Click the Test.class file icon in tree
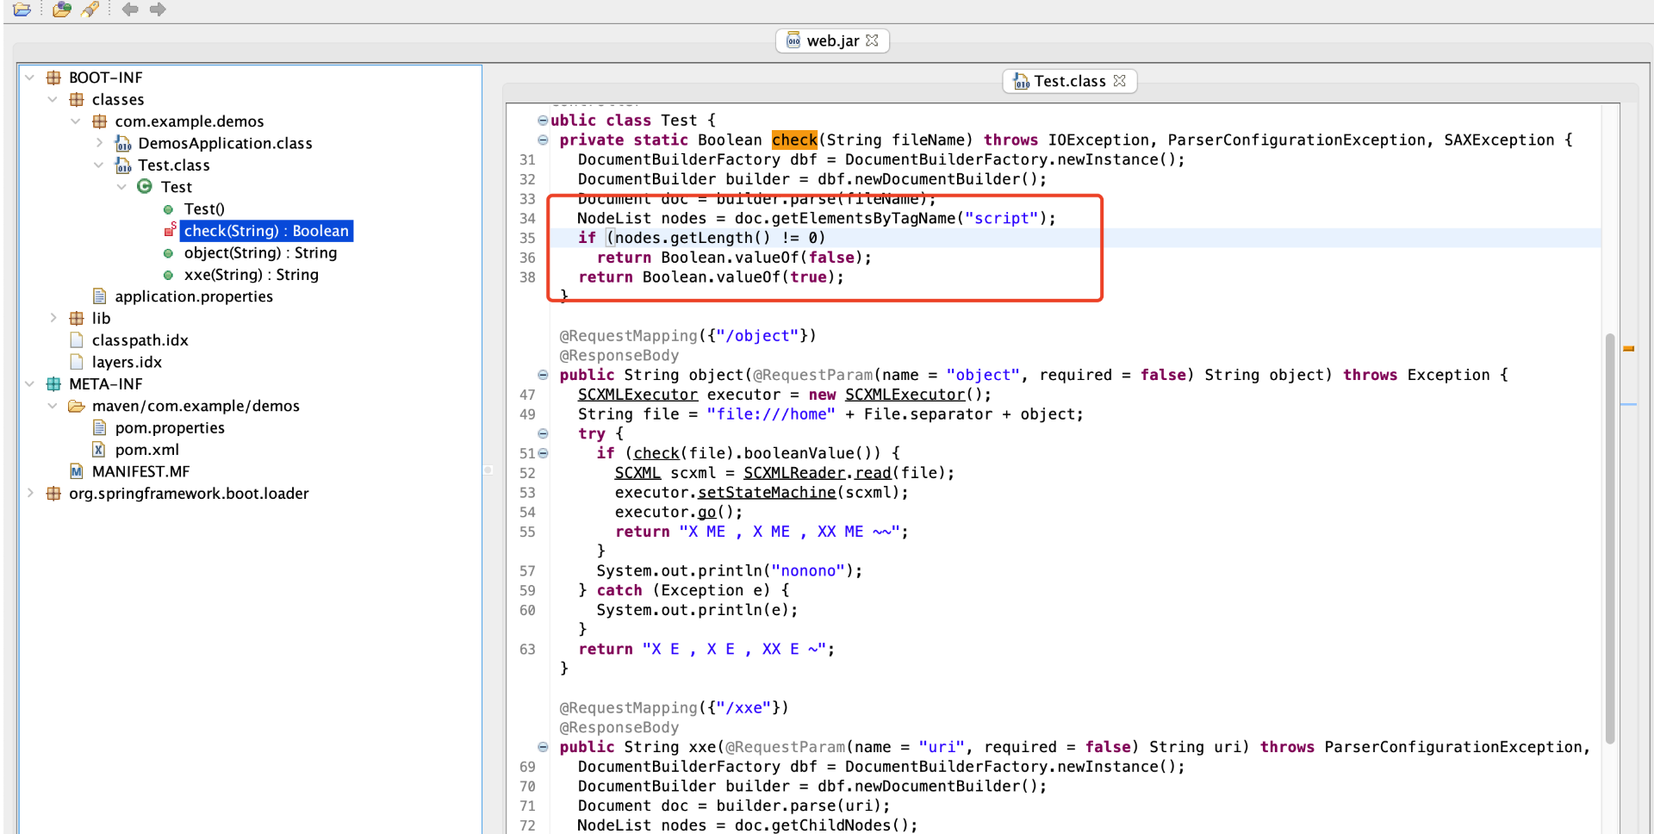The width and height of the screenshot is (1654, 834). 123,165
